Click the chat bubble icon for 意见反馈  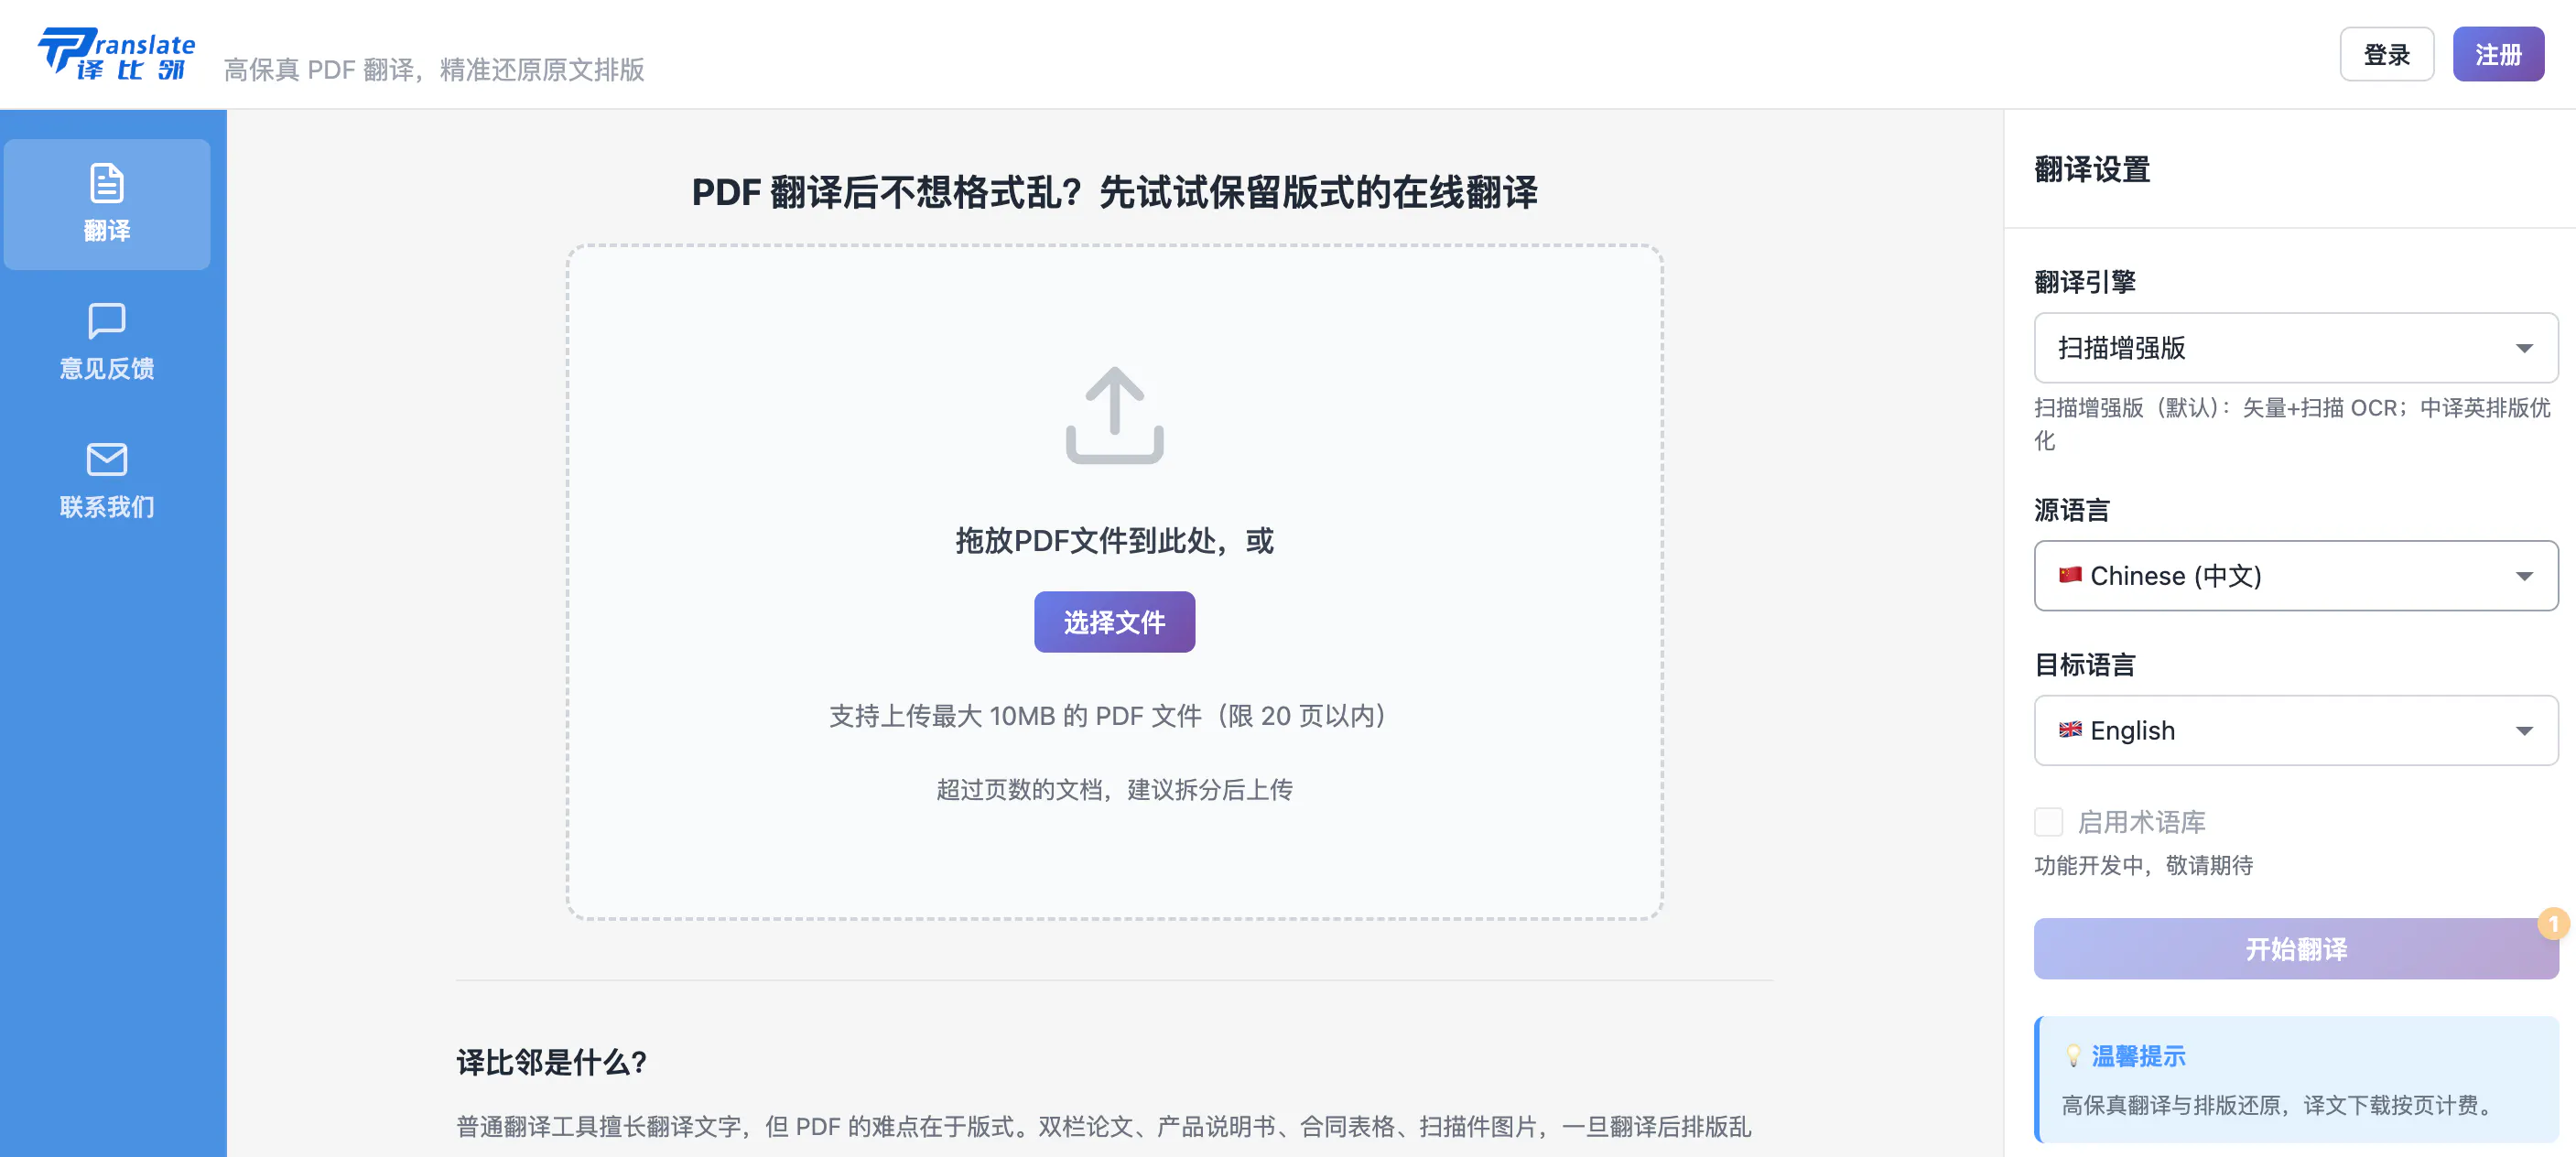pos(107,321)
